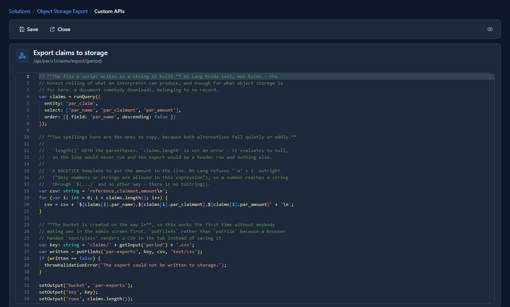This screenshot has width=510, height=307.
Task: Click the title "Export claims to storage"
Action: 70,53
